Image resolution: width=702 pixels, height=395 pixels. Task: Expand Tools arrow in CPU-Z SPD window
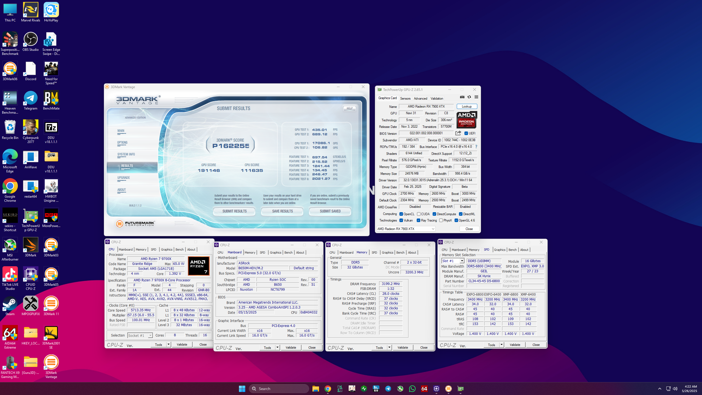tap(501, 345)
